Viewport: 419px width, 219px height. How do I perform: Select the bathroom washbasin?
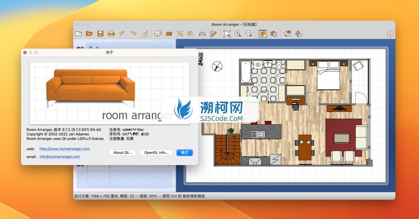268,64
